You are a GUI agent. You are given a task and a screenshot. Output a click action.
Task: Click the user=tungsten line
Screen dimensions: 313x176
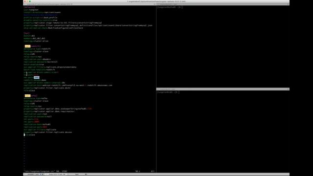[31, 10]
